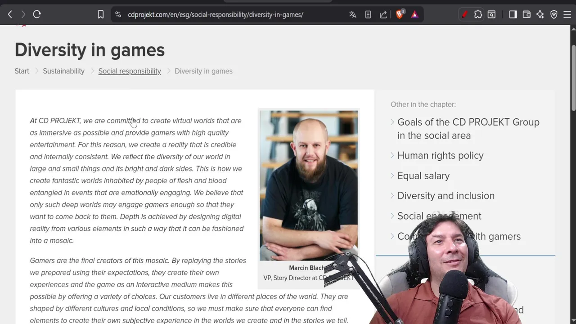Click the page vertical scrollbar thumb
The image size is (576, 324).
(573, 77)
